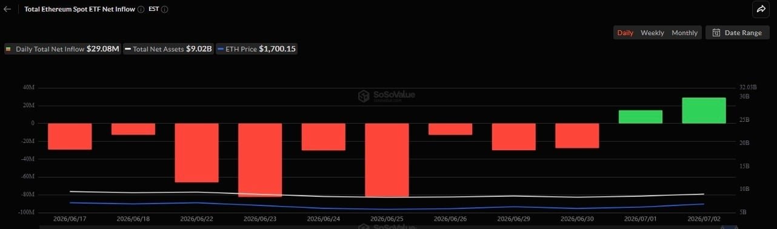Go back using the left arrow icon

pos(7,10)
